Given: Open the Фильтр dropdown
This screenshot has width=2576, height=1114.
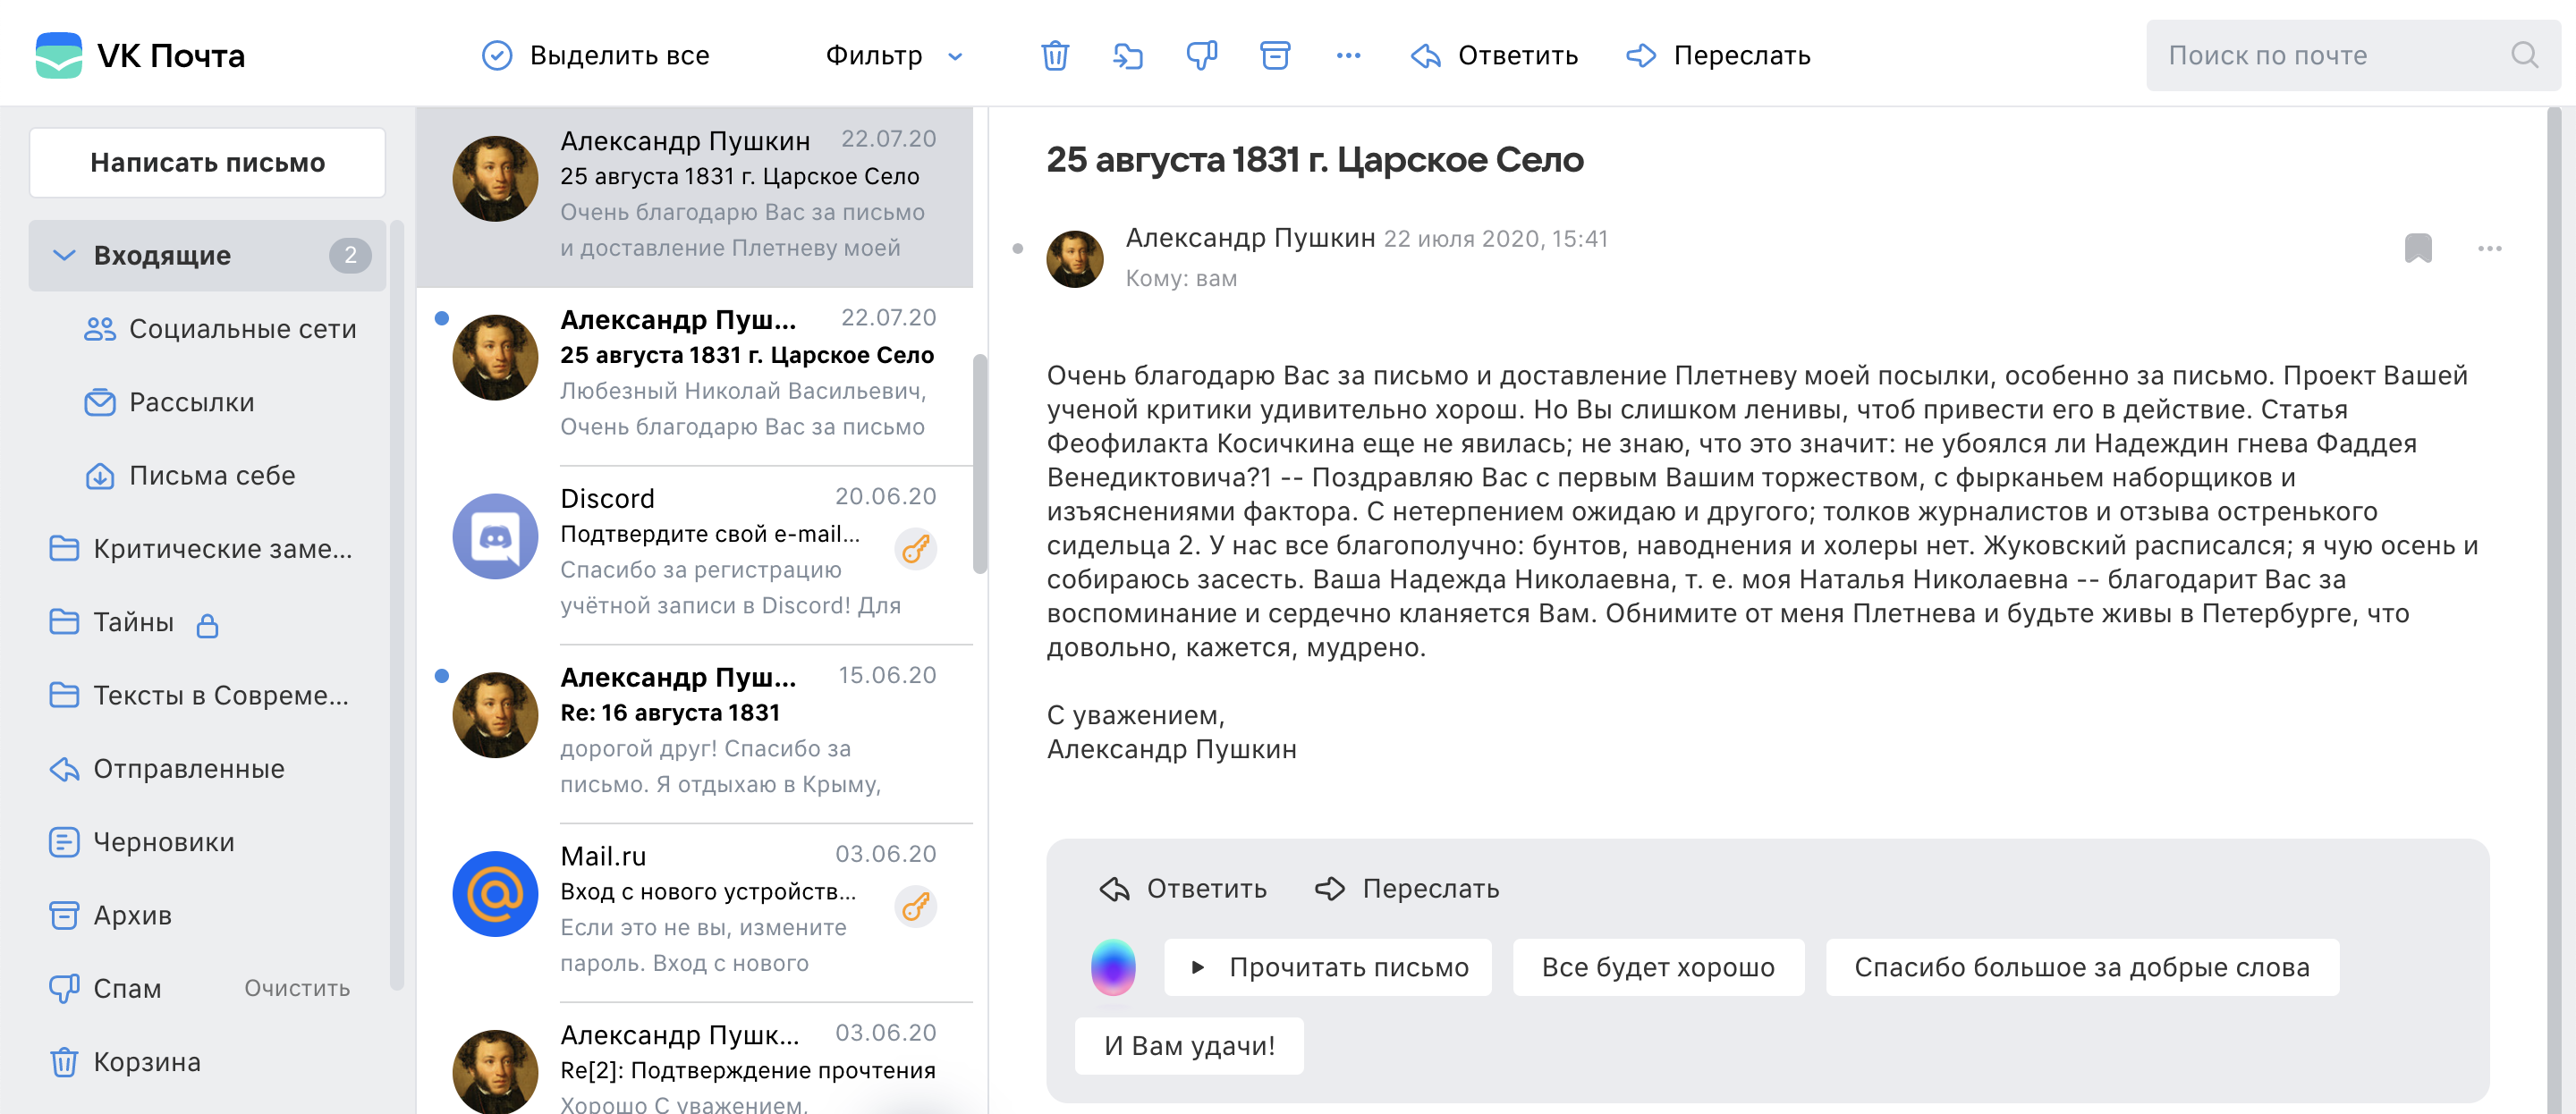Looking at the screenshot, I should [x=893, y=55].
